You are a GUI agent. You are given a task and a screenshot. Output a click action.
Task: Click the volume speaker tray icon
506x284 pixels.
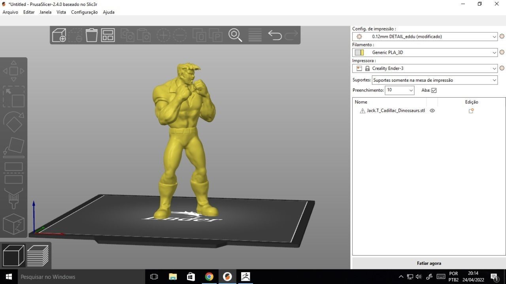[x=419, y=277]
